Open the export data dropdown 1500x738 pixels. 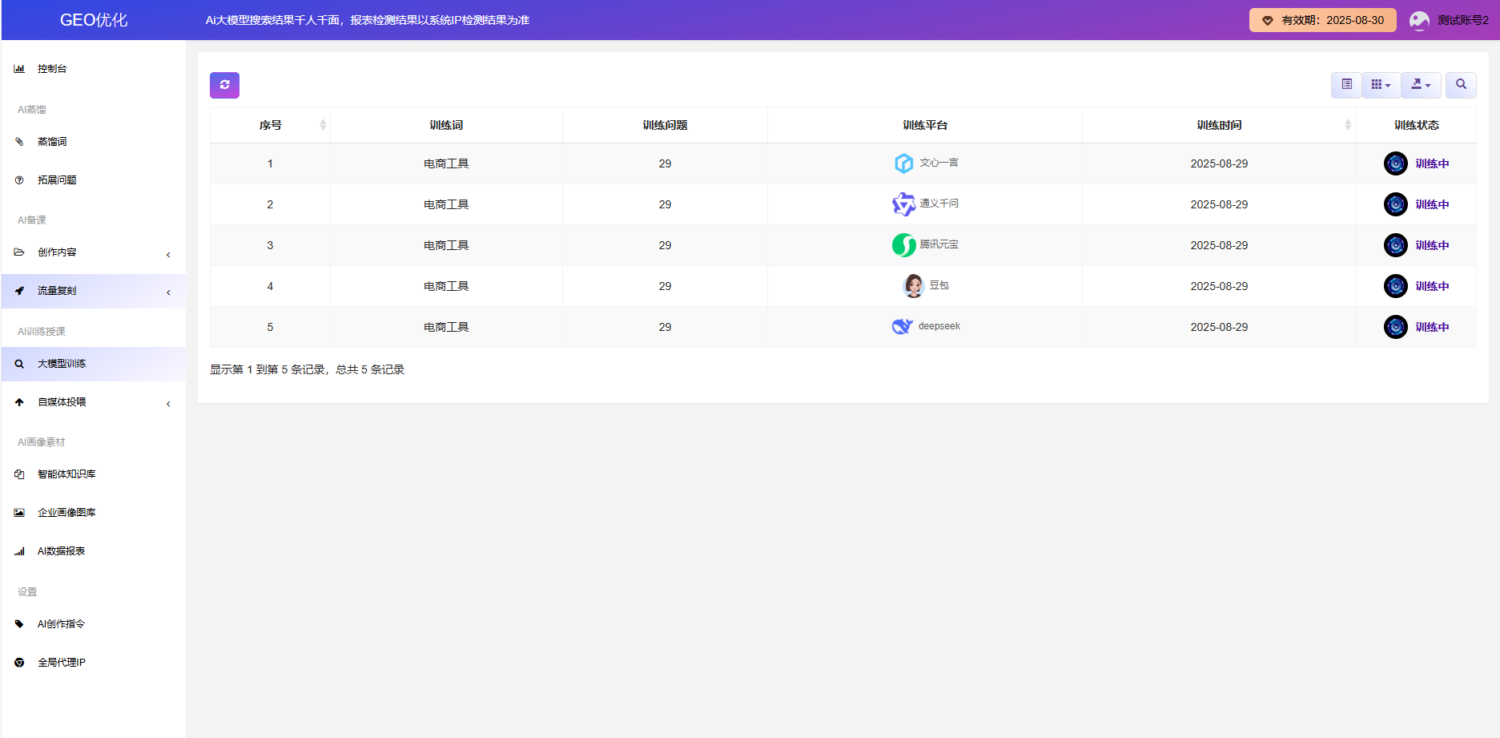[x=1421, y=85]
